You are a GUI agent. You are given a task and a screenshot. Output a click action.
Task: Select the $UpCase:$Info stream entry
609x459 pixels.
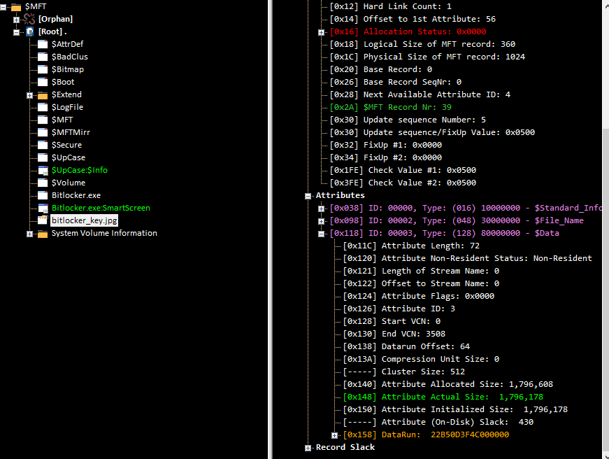(x=79, y=170)
